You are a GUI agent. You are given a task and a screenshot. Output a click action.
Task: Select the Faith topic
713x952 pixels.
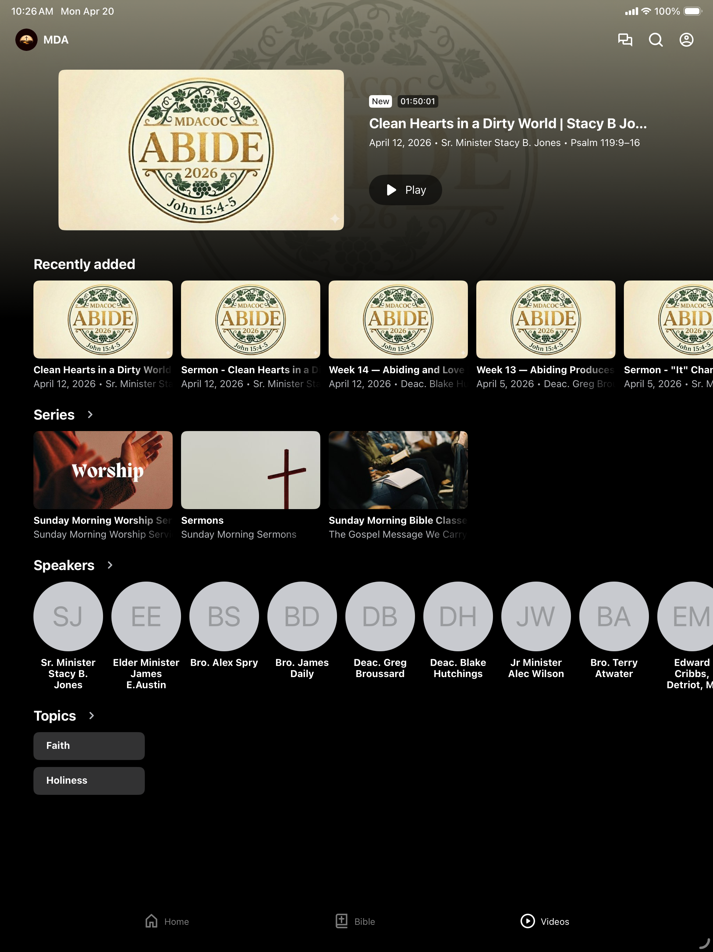(x=89, y=746)
